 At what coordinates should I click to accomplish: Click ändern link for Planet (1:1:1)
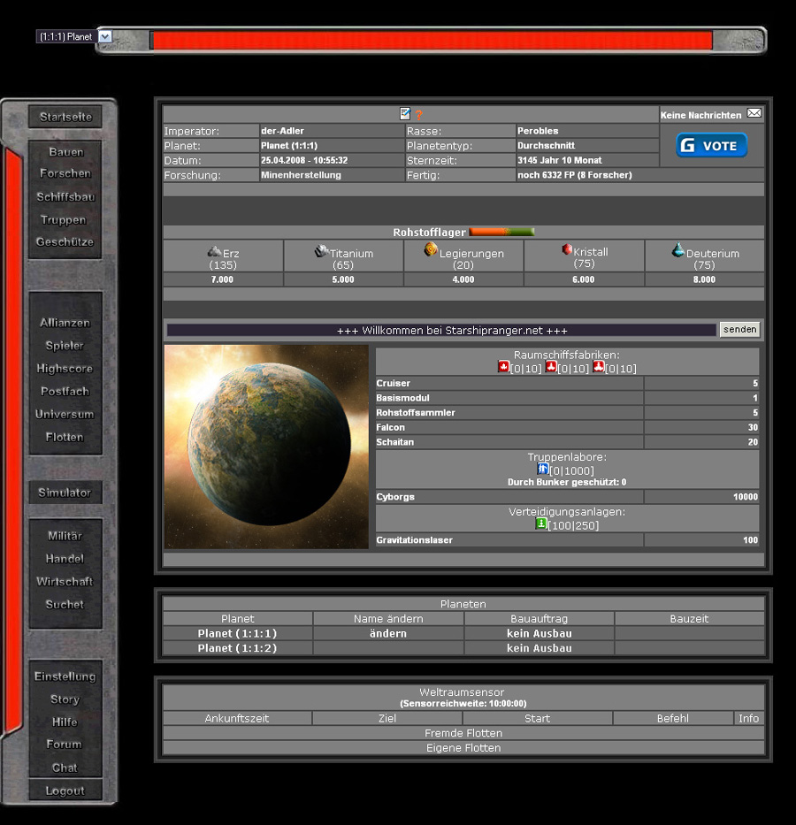[387, 633]
